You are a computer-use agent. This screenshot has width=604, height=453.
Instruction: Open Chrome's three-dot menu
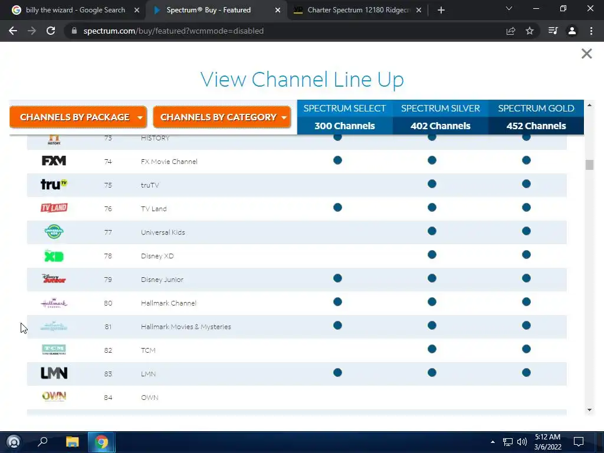(591, 31)
